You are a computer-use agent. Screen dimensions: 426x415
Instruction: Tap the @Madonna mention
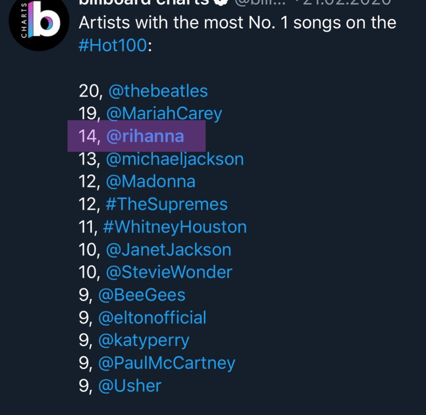click(150, 182)
